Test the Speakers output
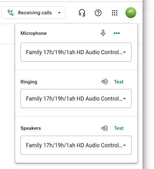The width and height of the screenshot is (154, 169). 119,128
